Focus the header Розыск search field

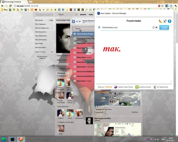pos(67,14)
